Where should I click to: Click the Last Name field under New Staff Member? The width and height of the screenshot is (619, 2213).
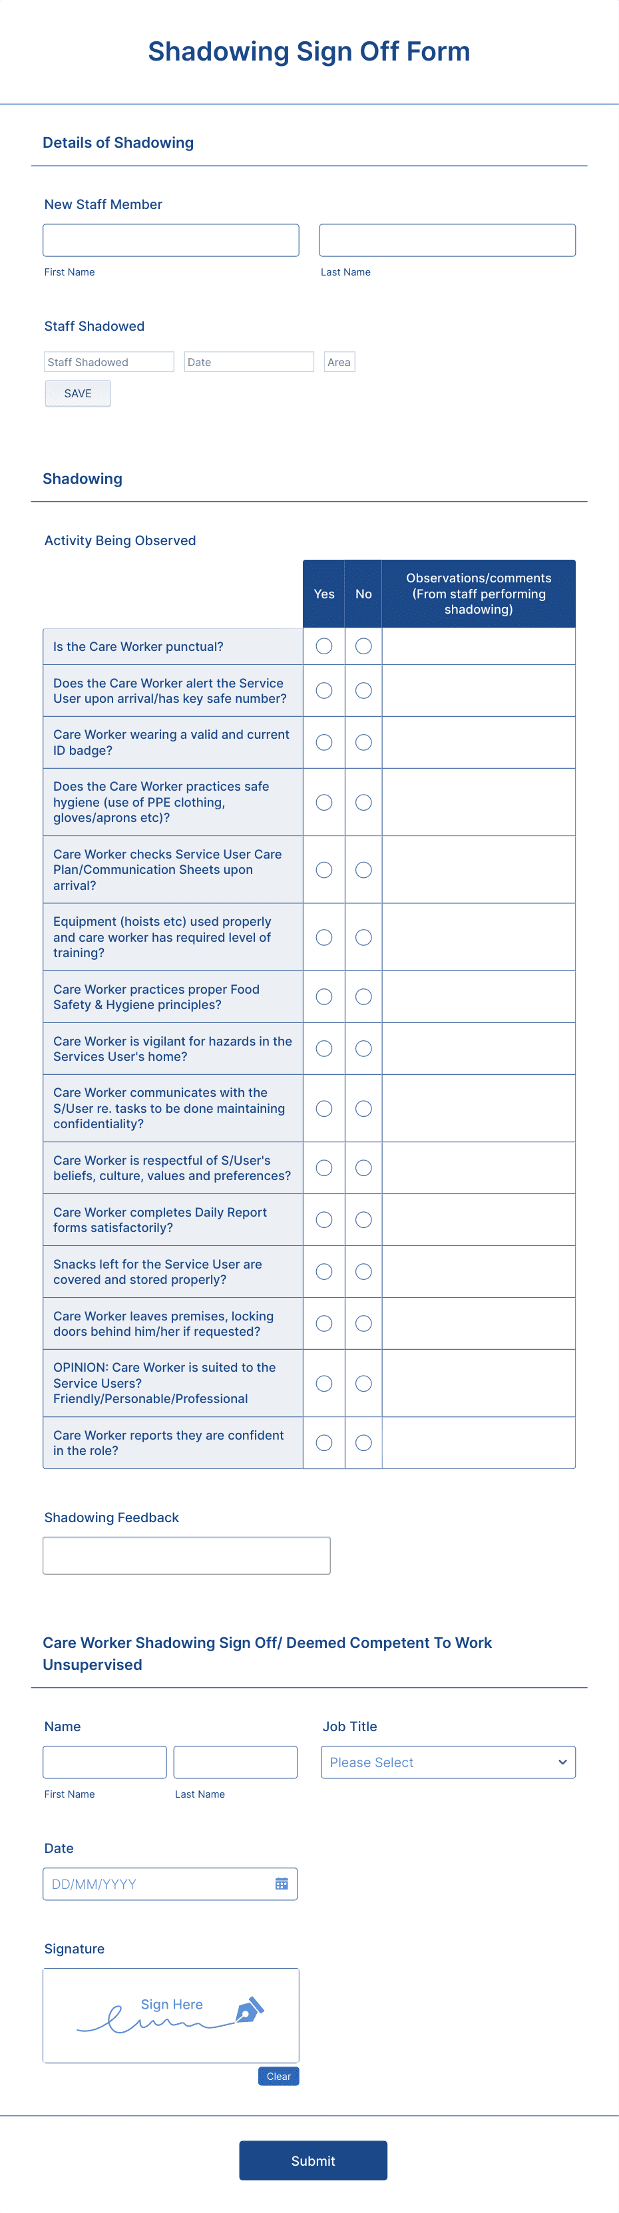(x=447, y=240)
